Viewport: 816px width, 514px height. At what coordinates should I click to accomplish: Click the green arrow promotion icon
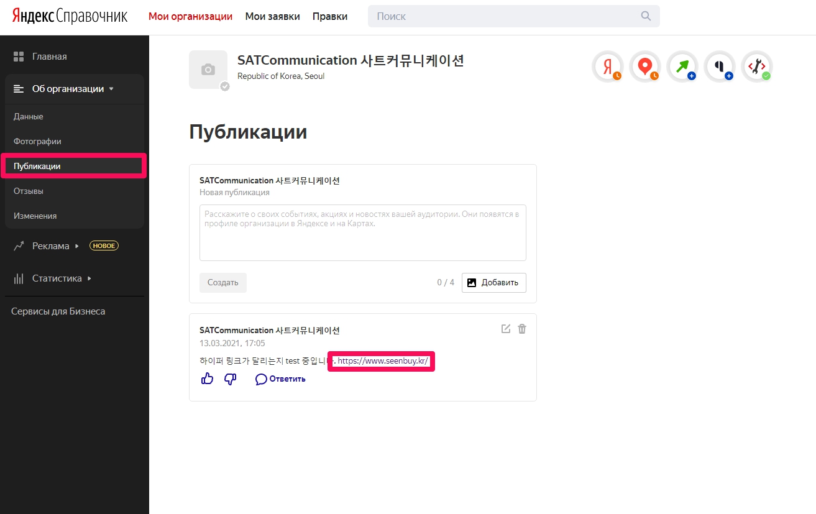682,67
